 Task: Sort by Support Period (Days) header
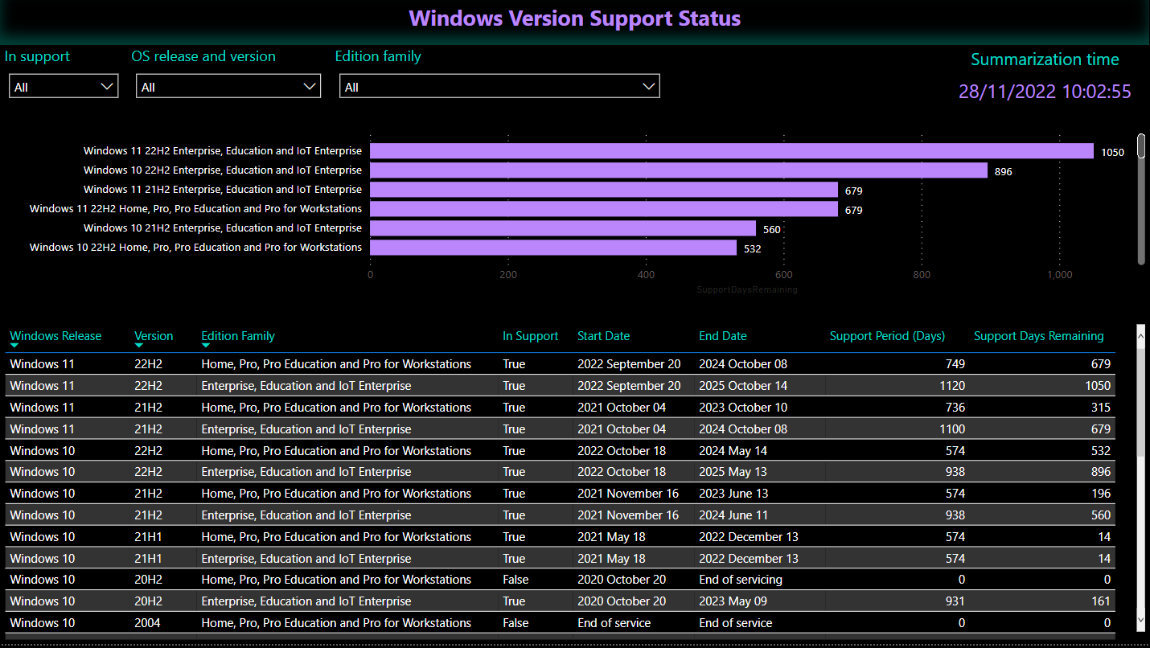pyautogui.click(x=887, y=336)
